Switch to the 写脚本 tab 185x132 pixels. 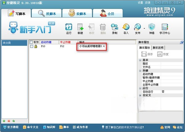click(16, 13)
